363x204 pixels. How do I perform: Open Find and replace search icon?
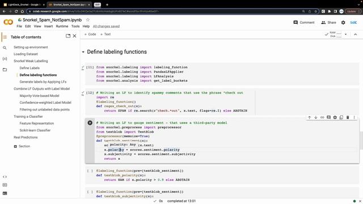5,48
